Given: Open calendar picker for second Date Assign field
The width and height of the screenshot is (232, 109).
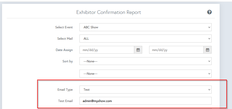Looking at the screenshot, I should 207,50.
